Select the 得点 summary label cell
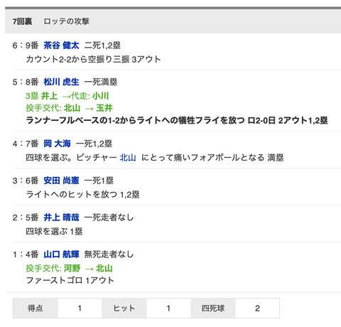This screenshot has width=341, height=327. [36, 308]
